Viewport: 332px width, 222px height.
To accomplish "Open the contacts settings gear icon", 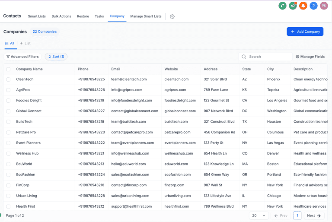I will (x=172, y=16).
